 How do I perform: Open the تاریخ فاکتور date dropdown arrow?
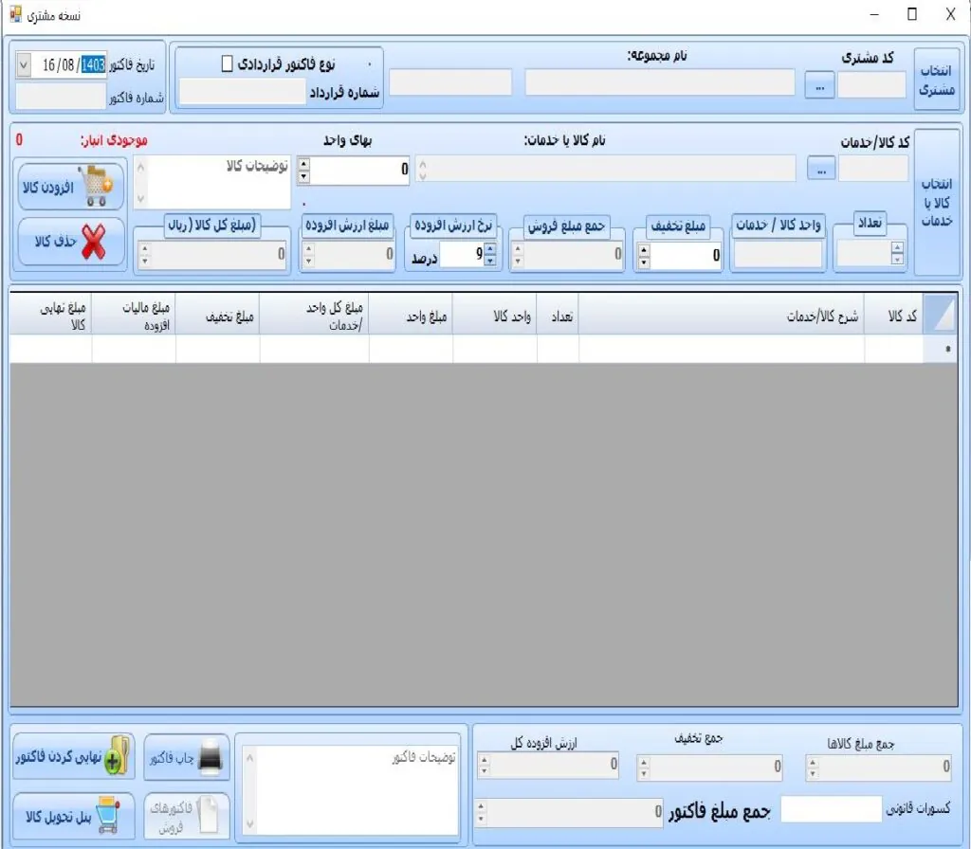pos(24,64)
